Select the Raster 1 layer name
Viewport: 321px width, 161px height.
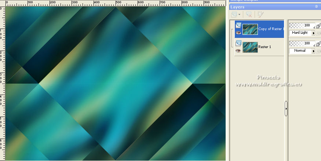265,47
